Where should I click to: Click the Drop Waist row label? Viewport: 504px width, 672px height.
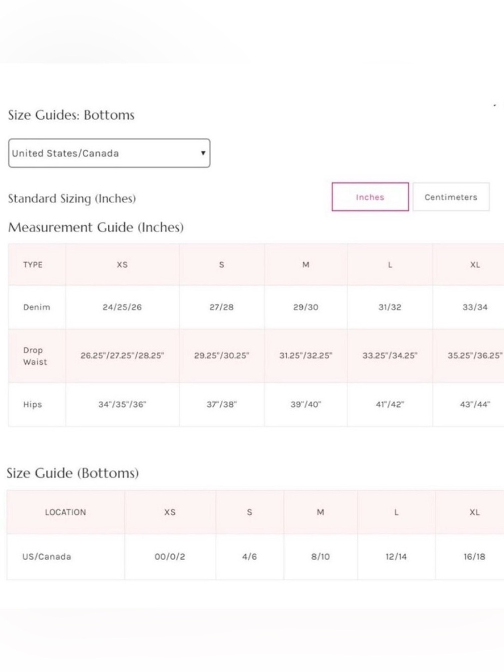coord(35,356)
